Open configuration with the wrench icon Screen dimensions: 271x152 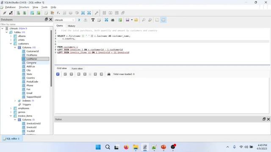97,13
